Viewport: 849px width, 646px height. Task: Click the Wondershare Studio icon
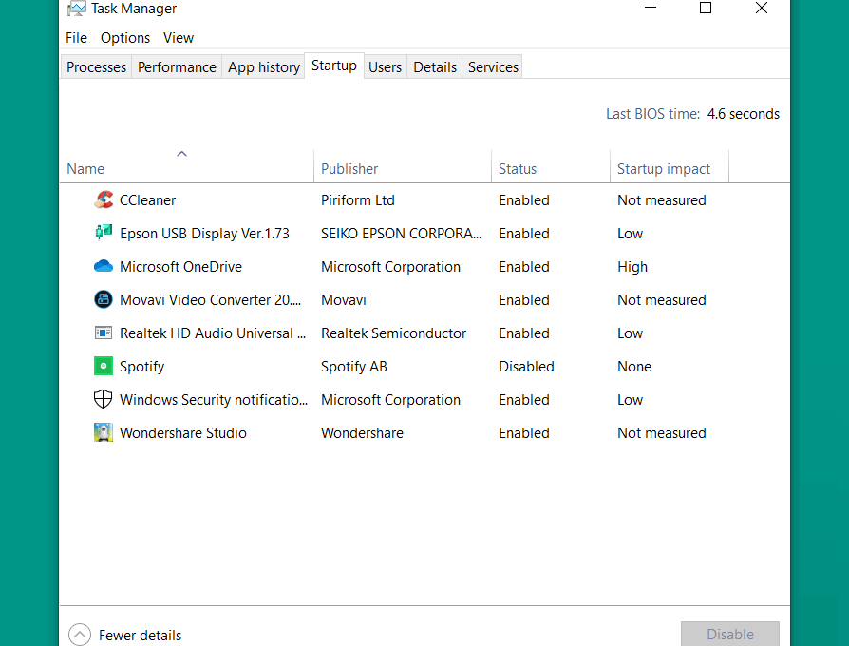[103, 432]
